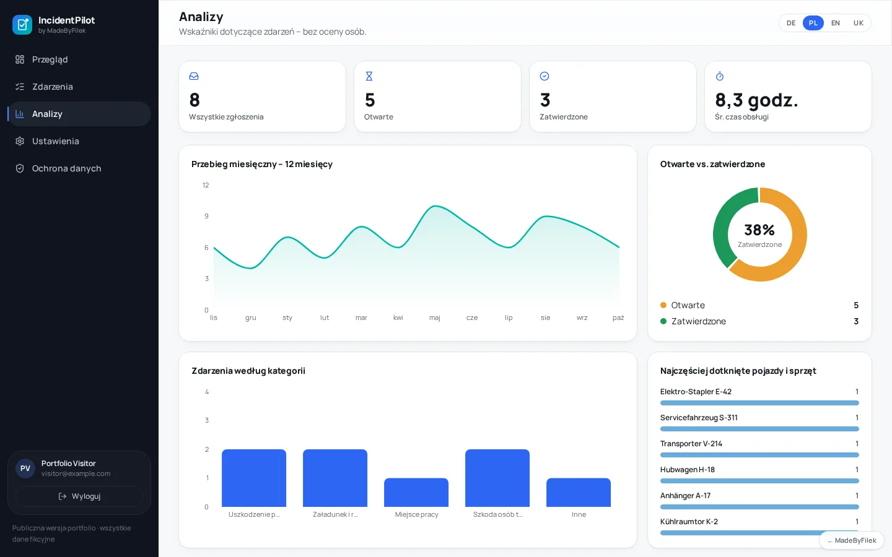Image resolution: width=892 pixels, height=557 pixels.
Task: Click the Elektro-Stapler E-42 progress bar
Action: tap(759, 403)
